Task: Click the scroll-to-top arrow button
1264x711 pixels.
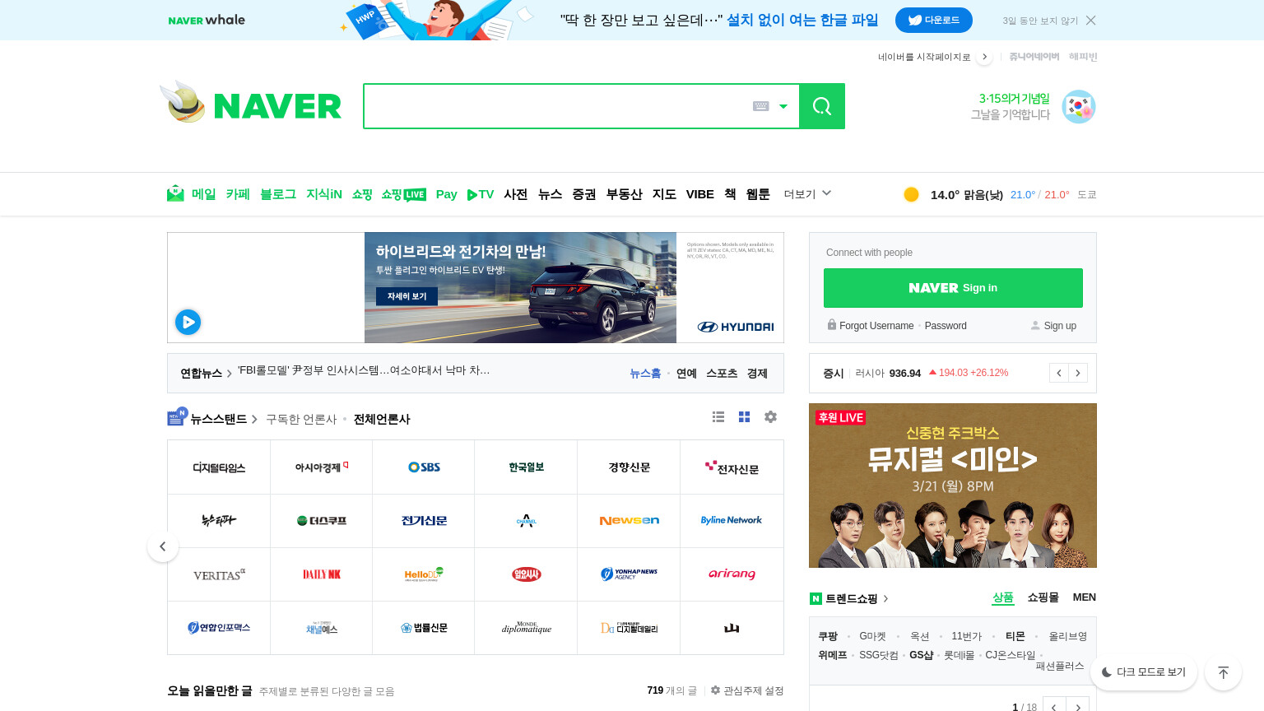Action: coord(1223,672)
